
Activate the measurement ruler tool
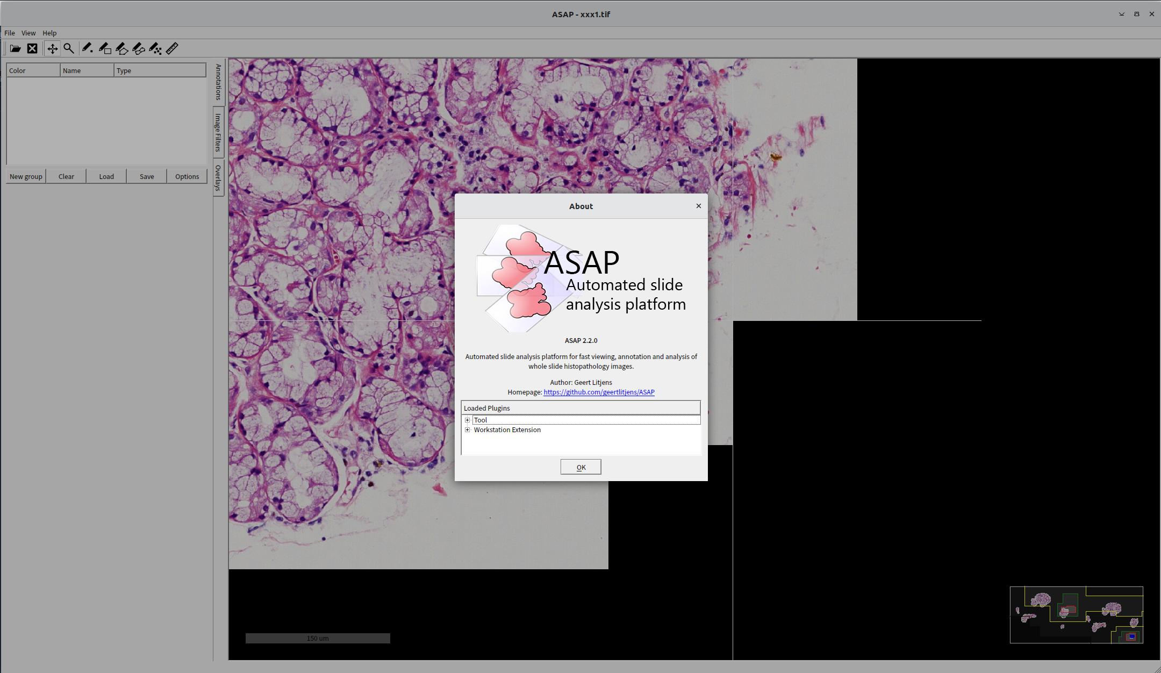[171, 48]
